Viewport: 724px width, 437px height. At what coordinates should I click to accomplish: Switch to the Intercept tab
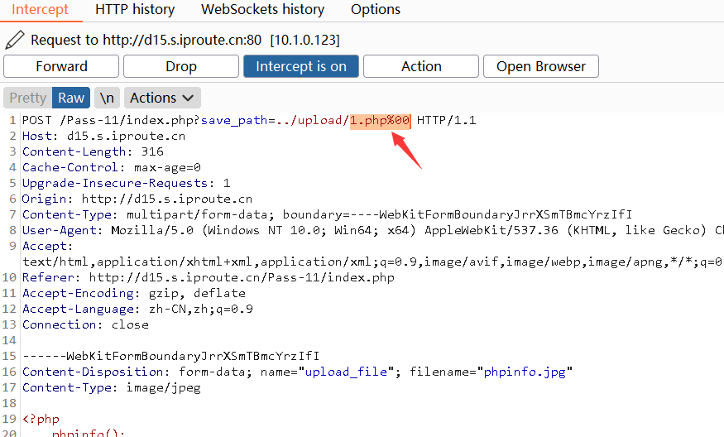point(41,10)
